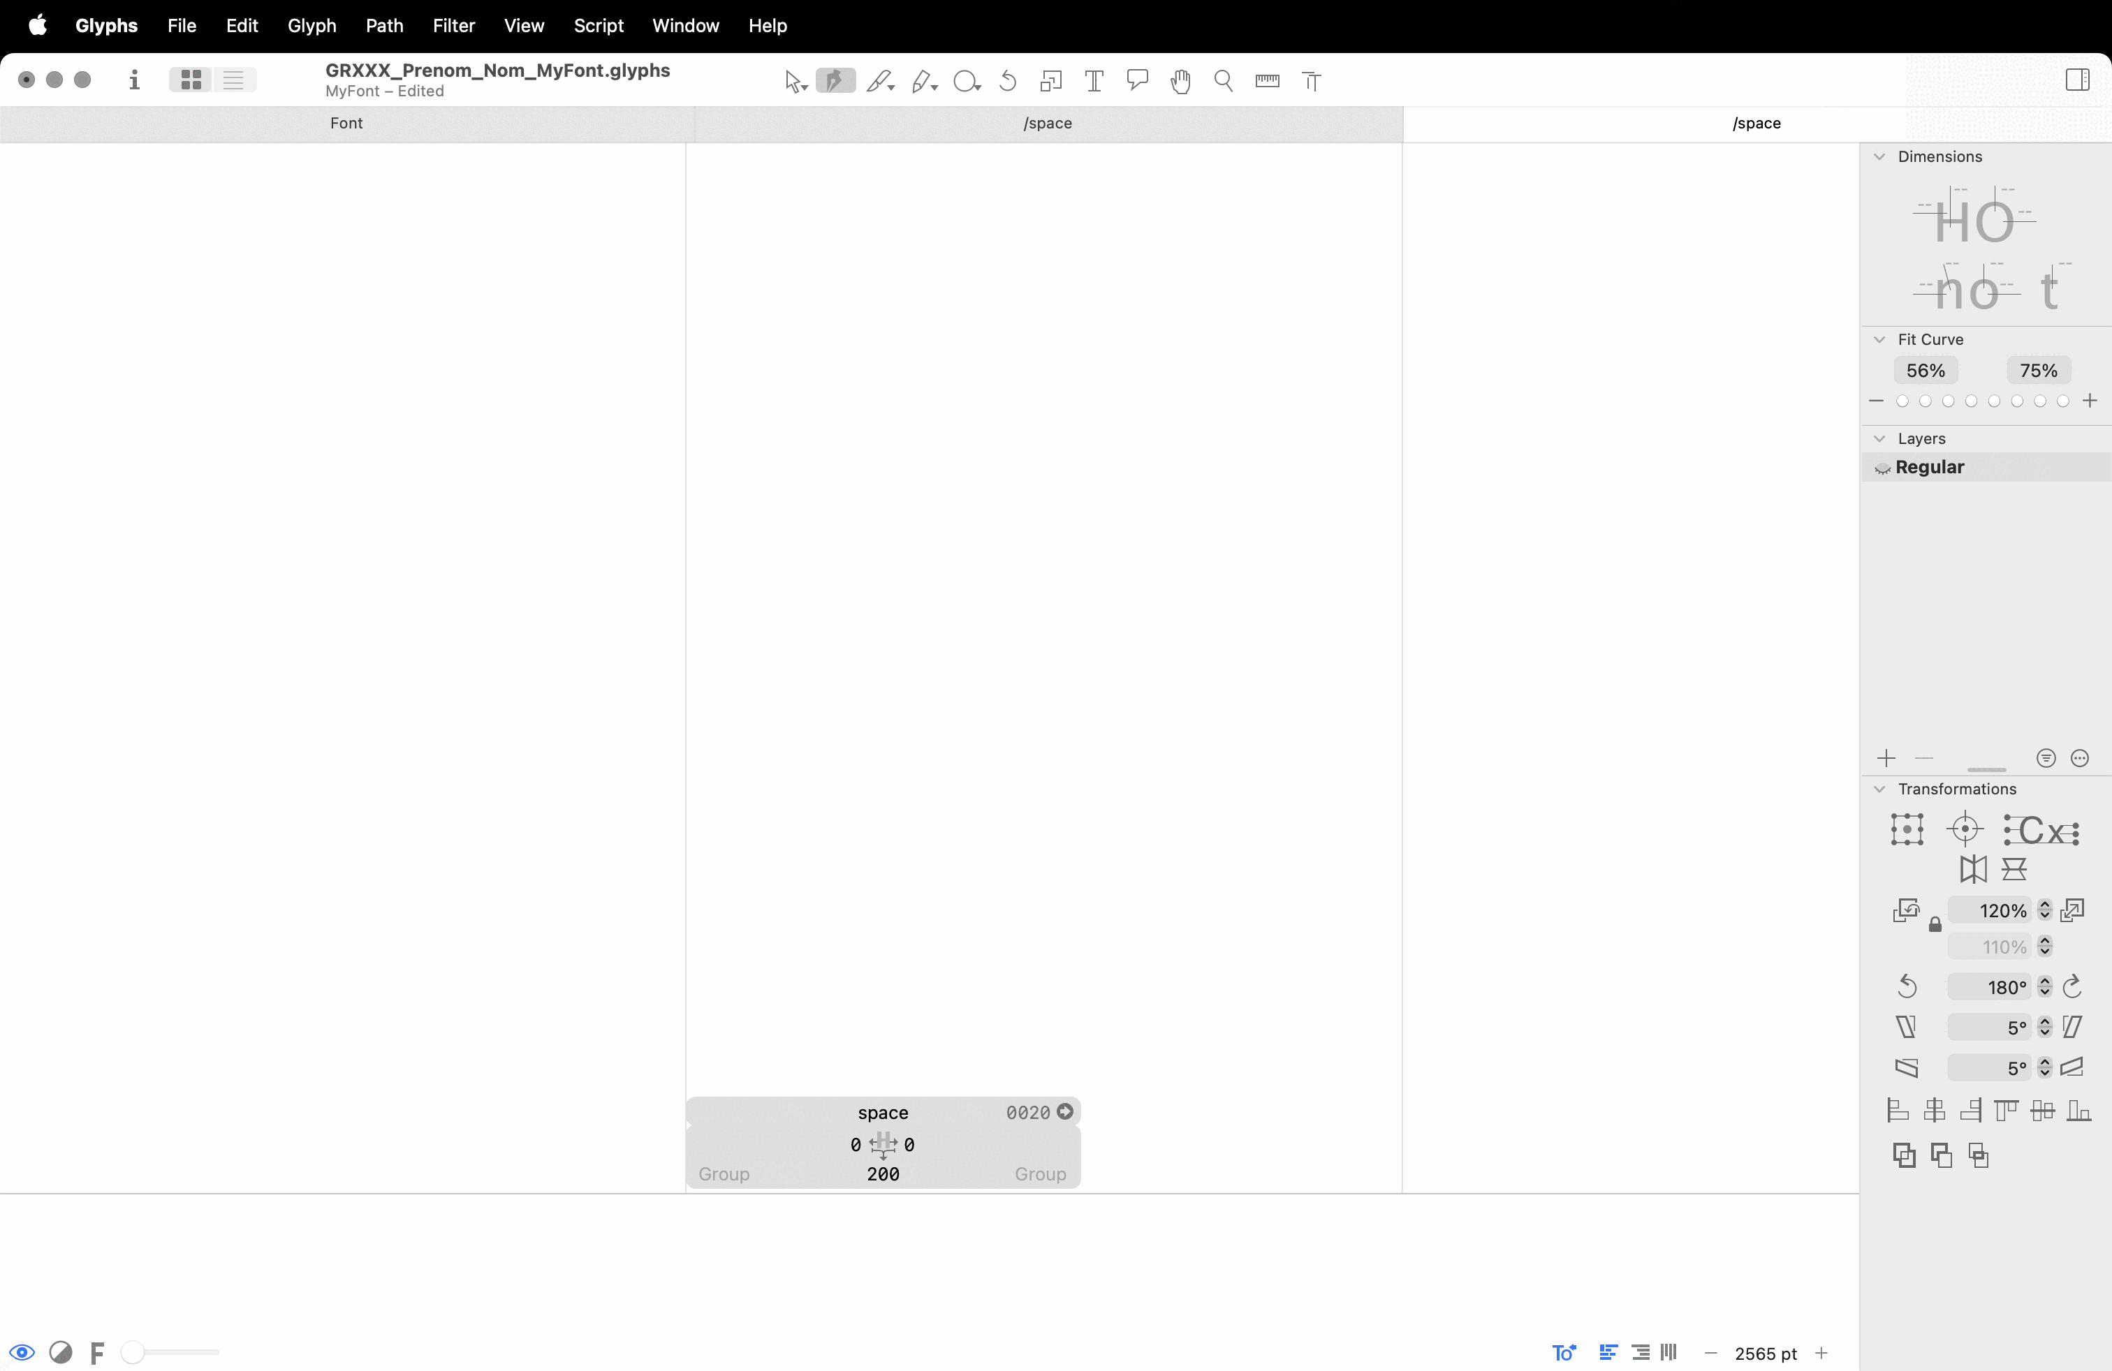This screenshot has height=1371, width=2112.
Task: Click the preview size slider knob
Action: 132,1352
